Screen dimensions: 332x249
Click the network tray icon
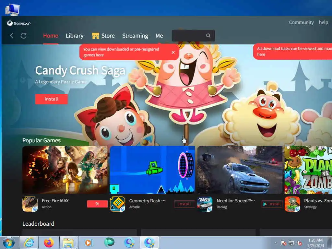[x=291, y=243]
